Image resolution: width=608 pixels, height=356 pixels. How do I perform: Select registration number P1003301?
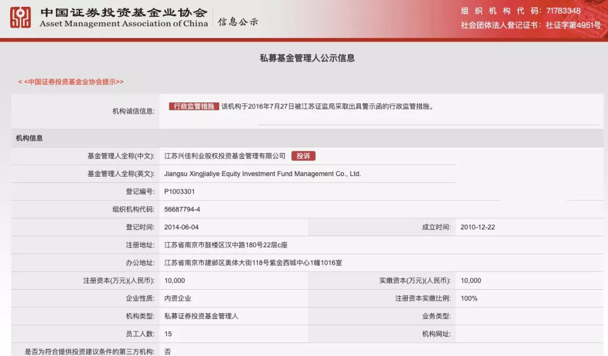[x=179, y=191]
